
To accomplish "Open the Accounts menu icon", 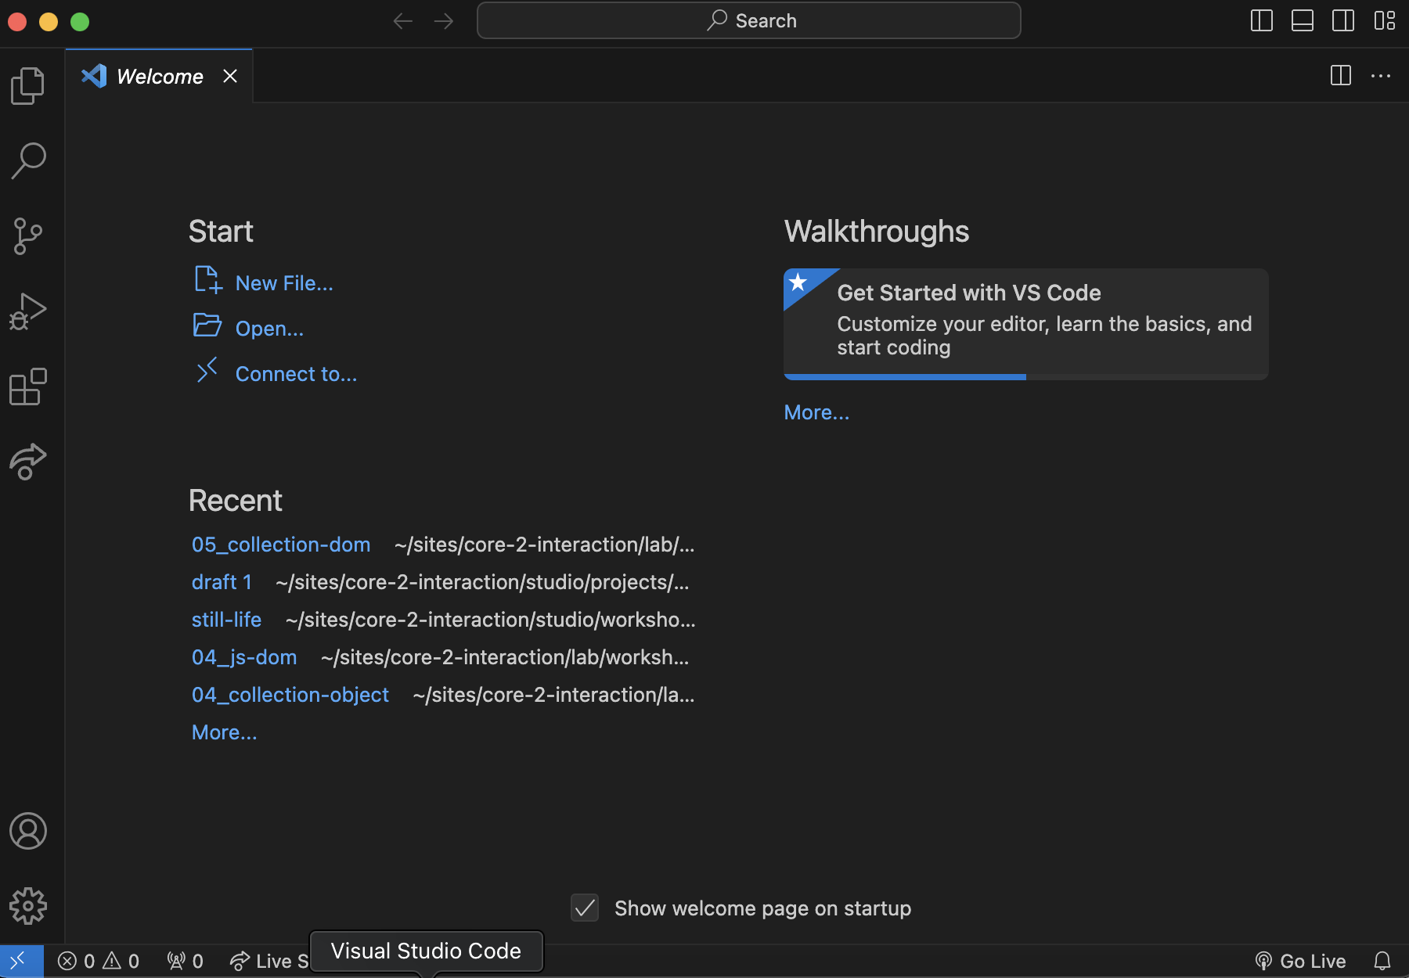I will [x=28, y=831].
